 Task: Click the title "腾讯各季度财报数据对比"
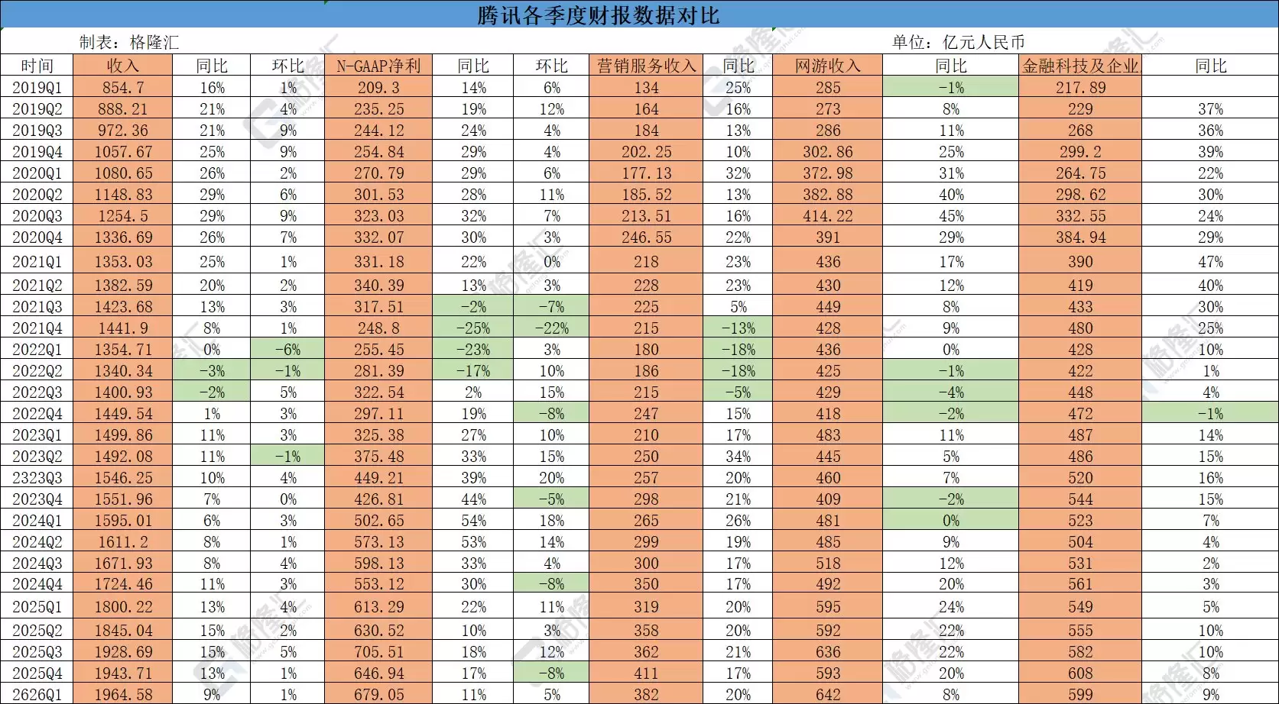pyautogui.click(x=598, y=15)
